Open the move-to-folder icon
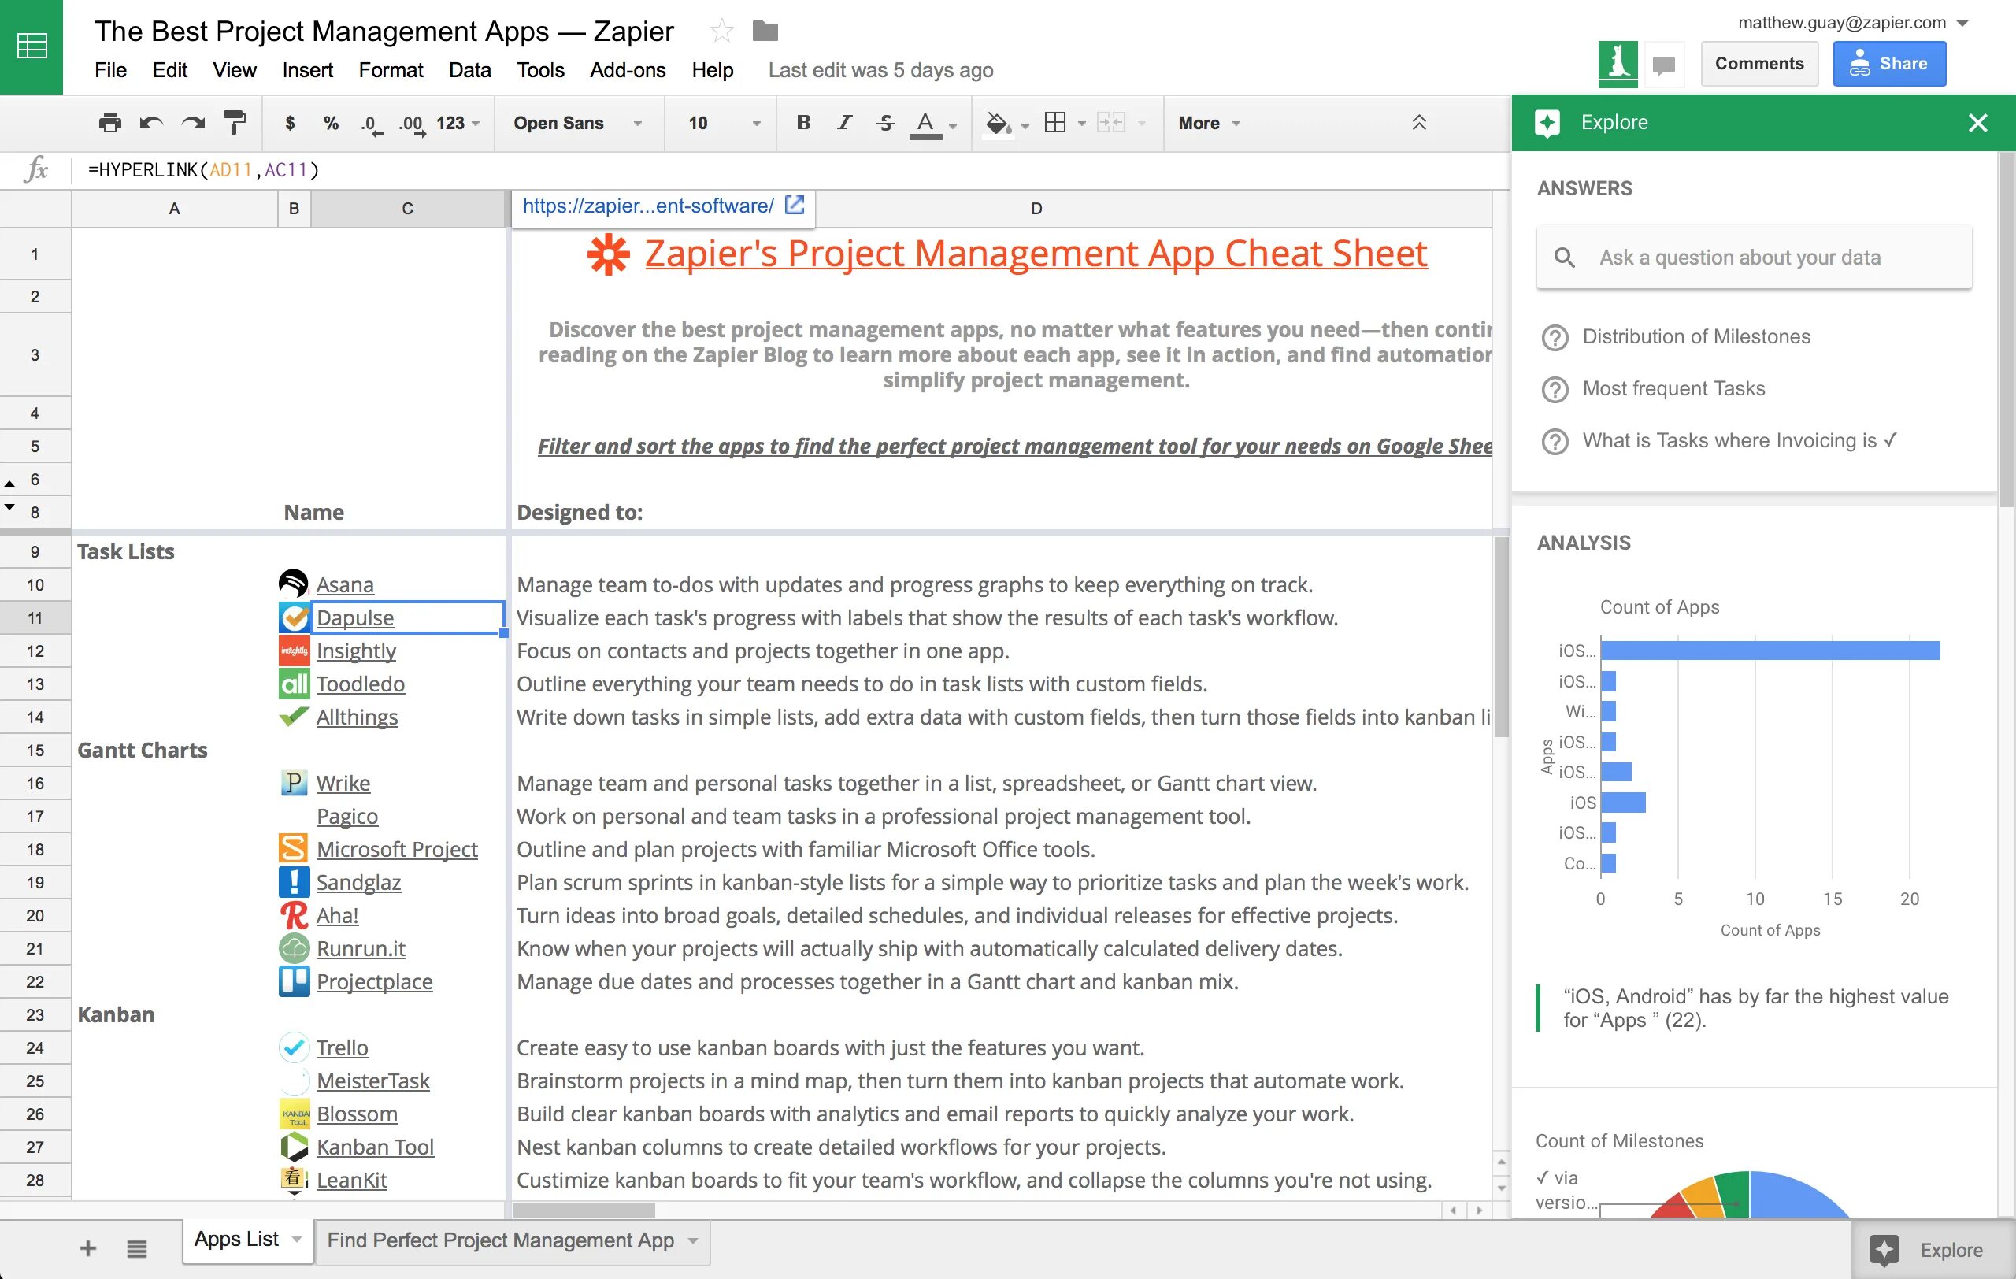The height and width of the screenshot is (1279, 2016). pyautogui.click(x=765, y=32)
